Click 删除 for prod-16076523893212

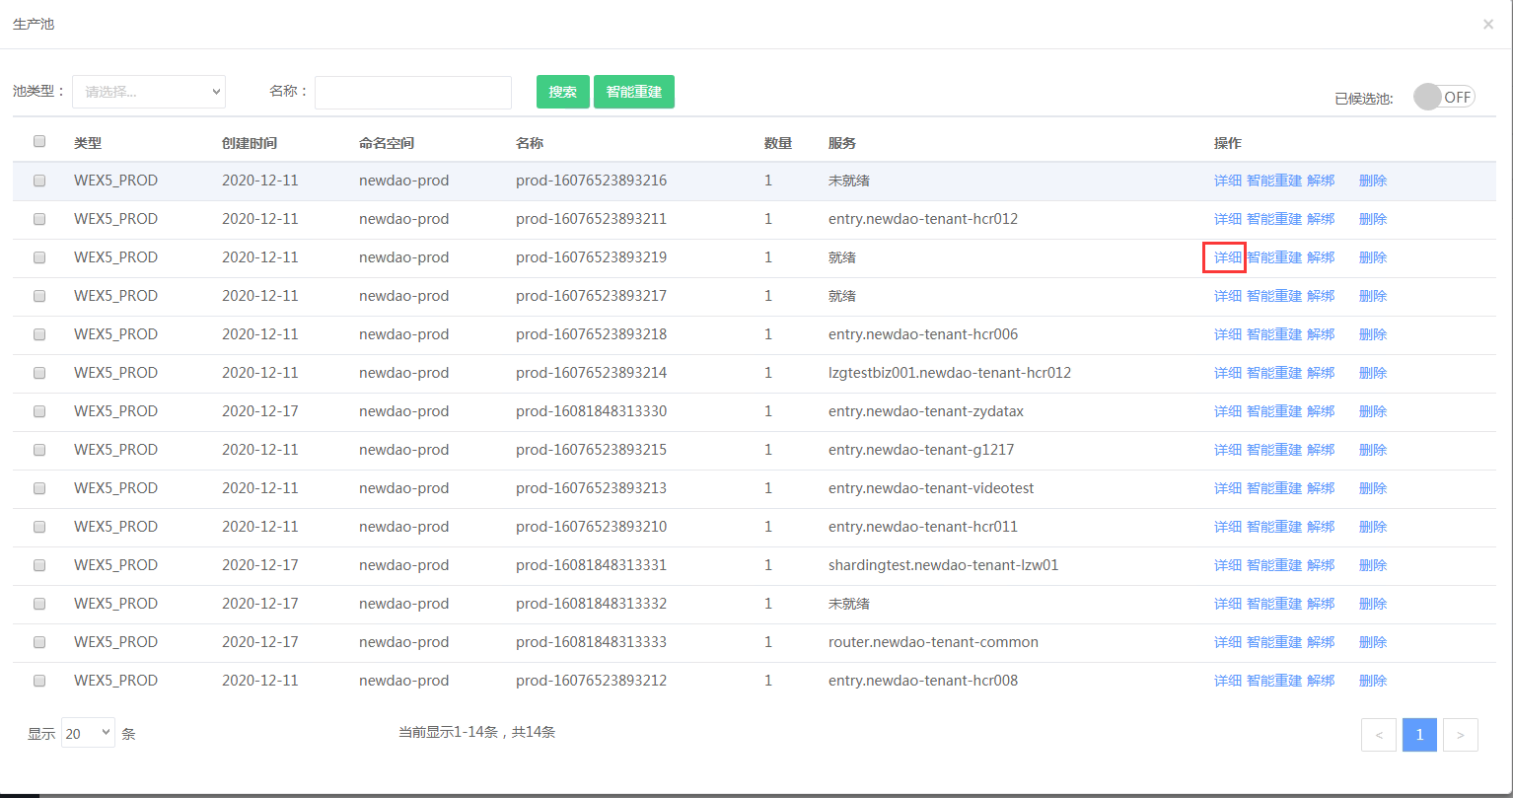(x=1373, y=681)
